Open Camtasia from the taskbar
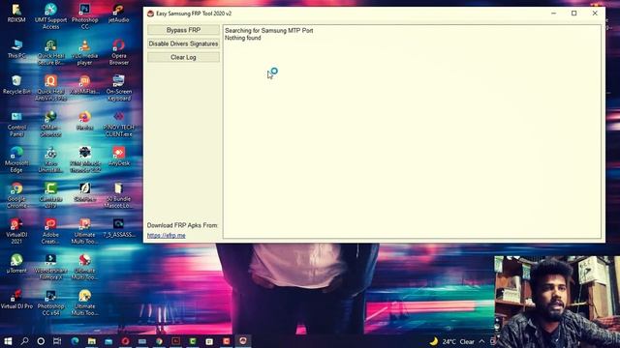The height and width of the screenshot is (348, 620). 193,341
